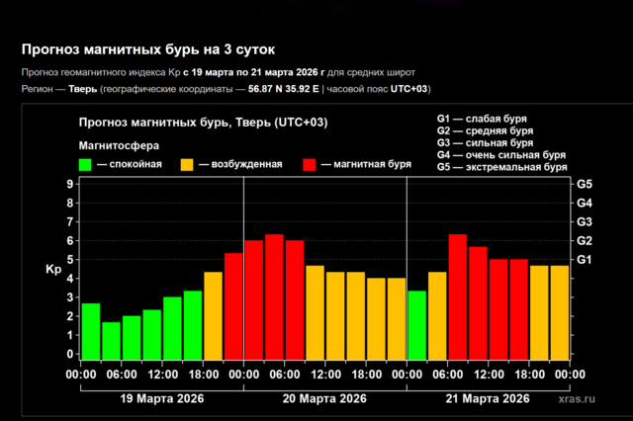Click the yellow 03:00–06:00 bar on 21 March
Image resolution: width=633 pixels, height=421 pixels.
pyautogui.click(x=437, y=316)
